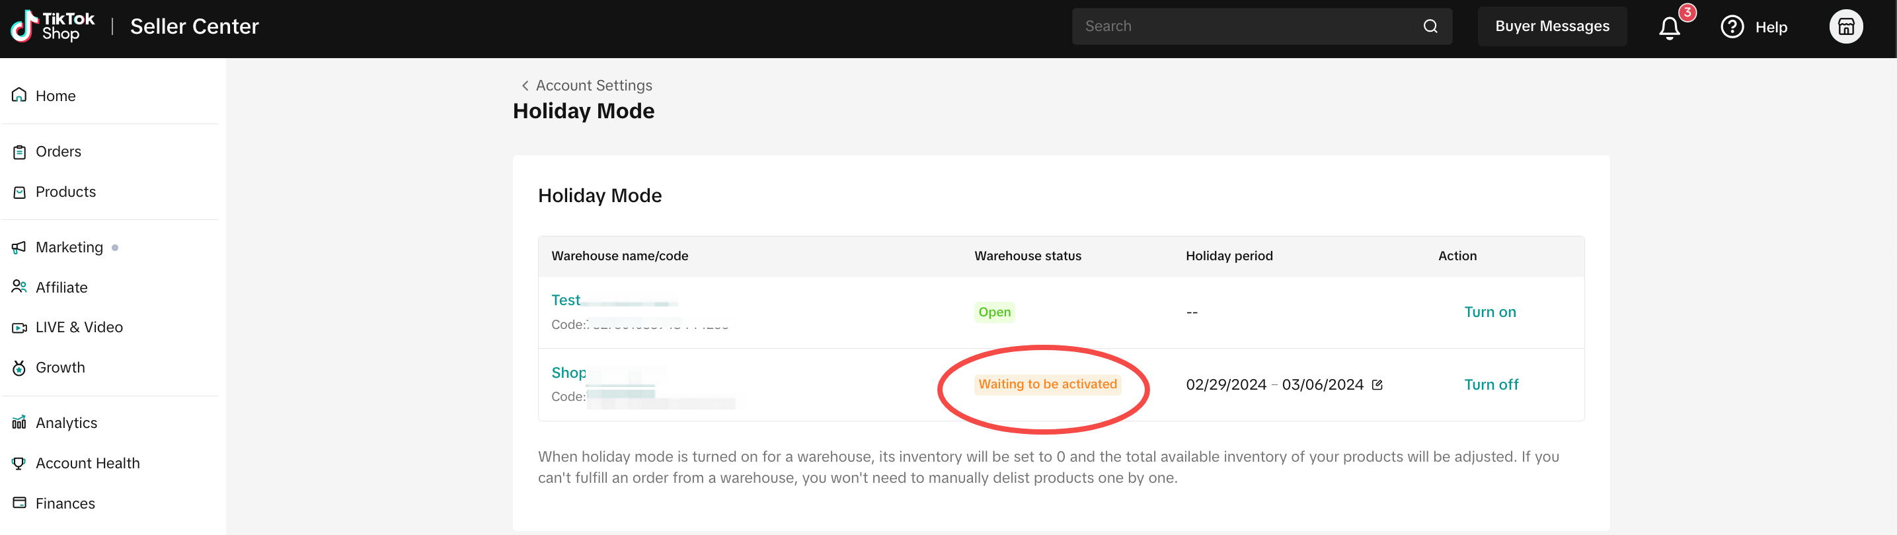Click the shop profile avatar icon

coord(1845,27)
